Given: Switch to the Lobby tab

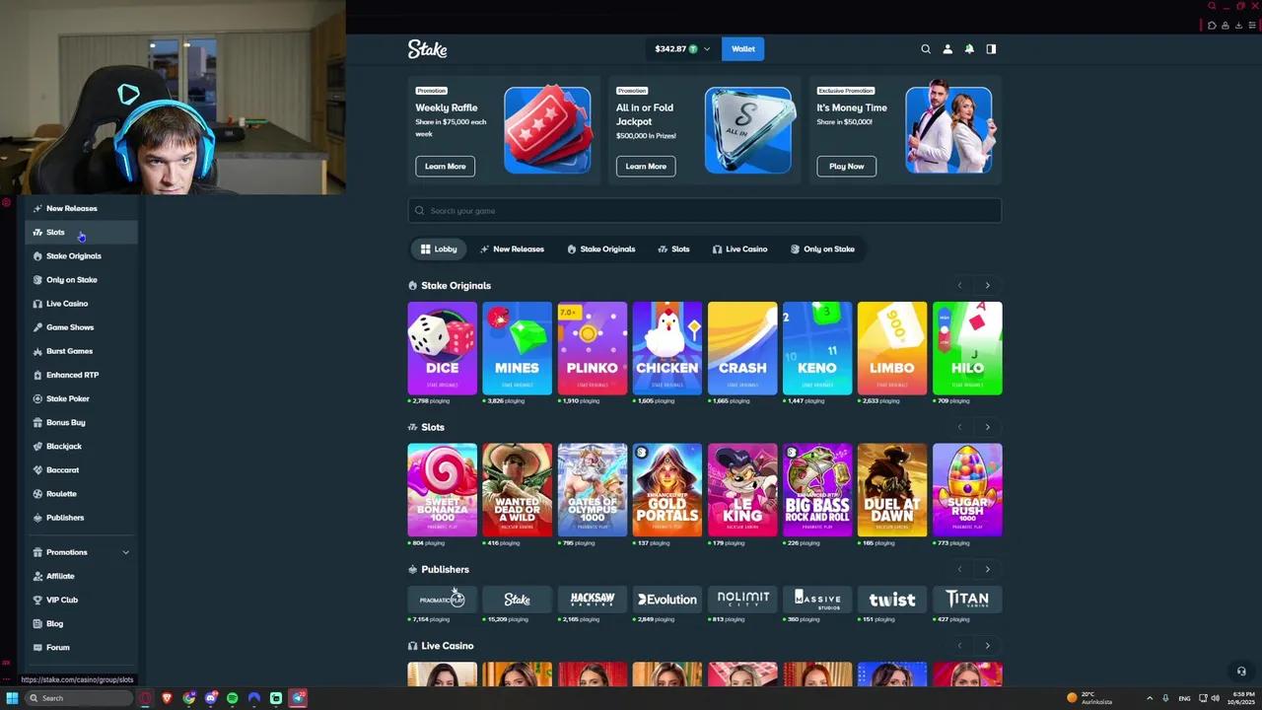Looking at the screenshot, I should pos(439,249).
